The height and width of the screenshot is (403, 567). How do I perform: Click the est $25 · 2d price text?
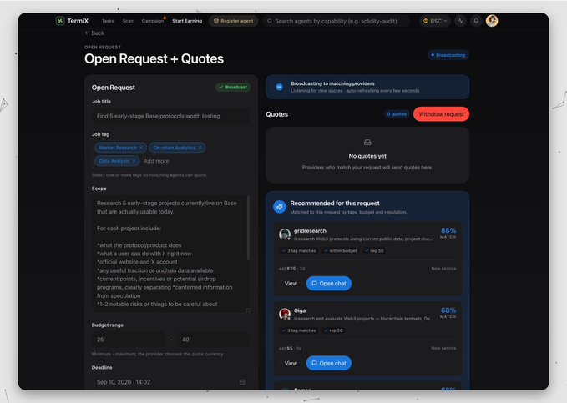coord(291,269)
